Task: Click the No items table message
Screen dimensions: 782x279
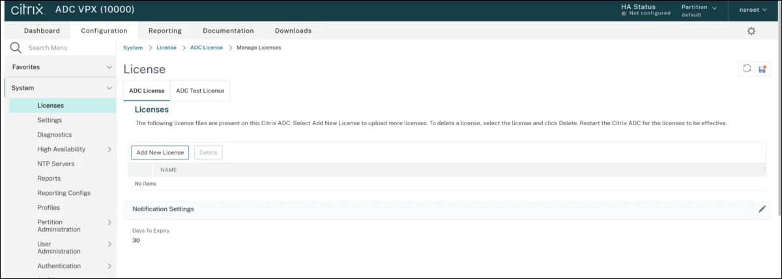Action: (x=145, y=184)
